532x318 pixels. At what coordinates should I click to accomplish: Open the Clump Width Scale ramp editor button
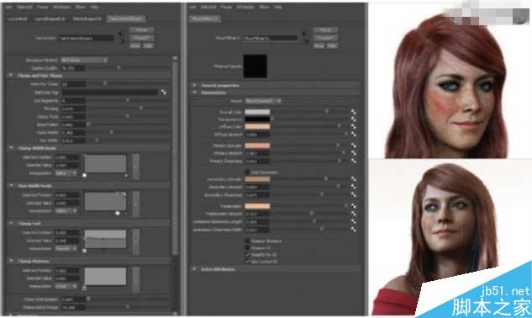click(x=136, y=167)
